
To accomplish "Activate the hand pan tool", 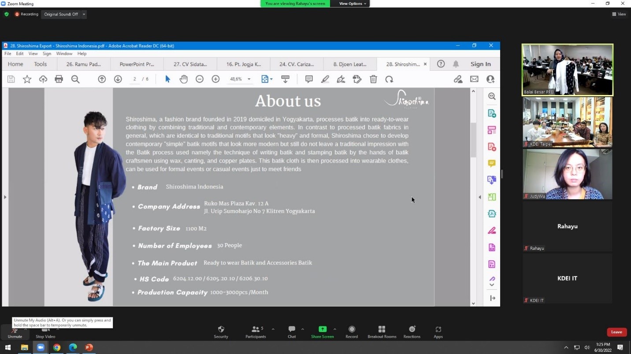I will click(x=183, y=79).
